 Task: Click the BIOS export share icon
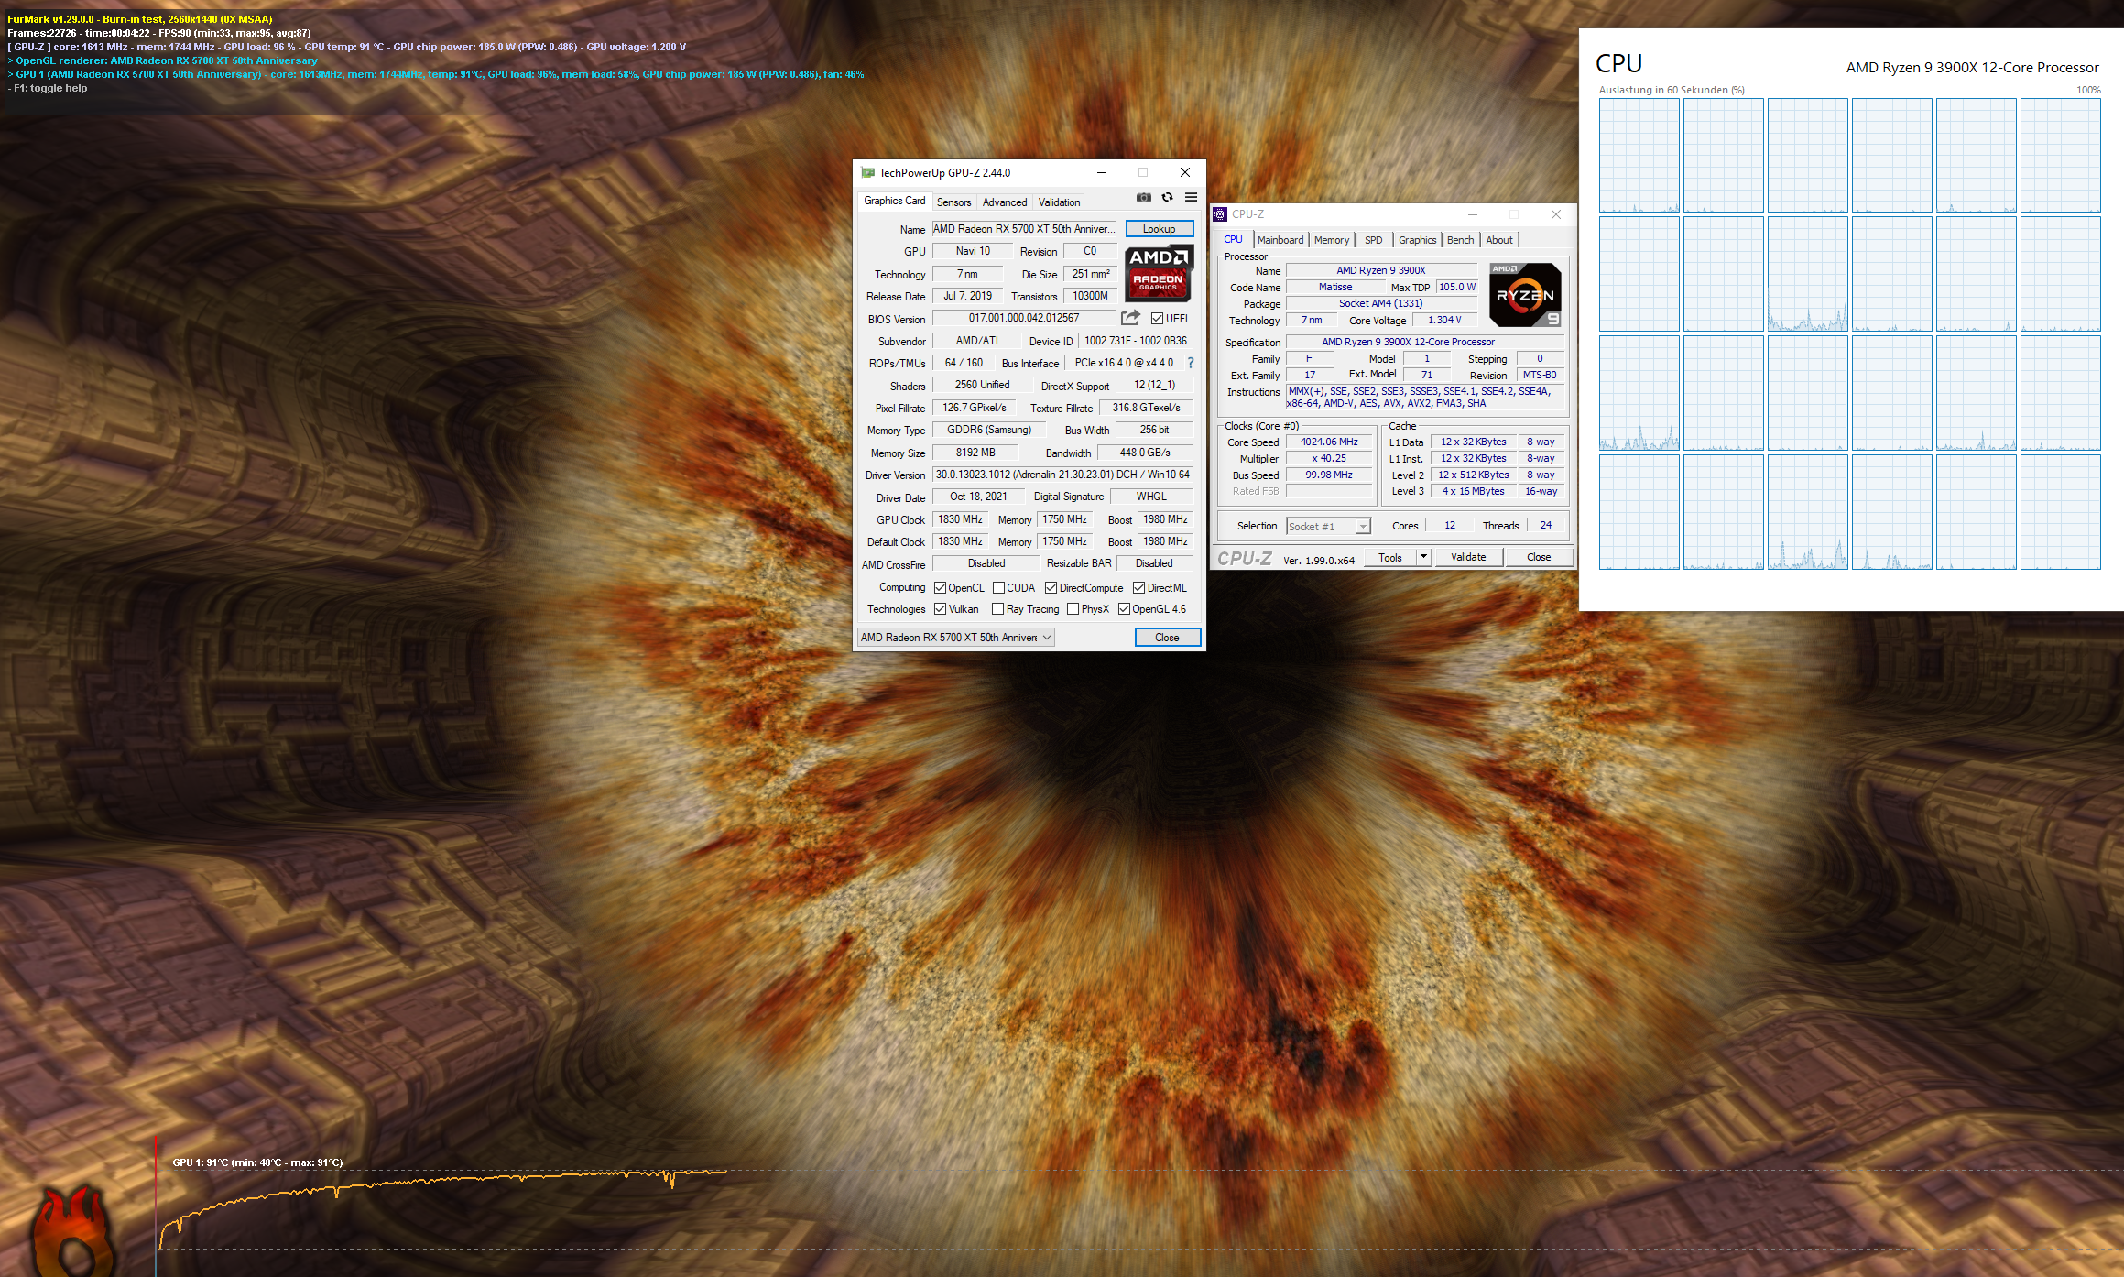point(1130,318)
